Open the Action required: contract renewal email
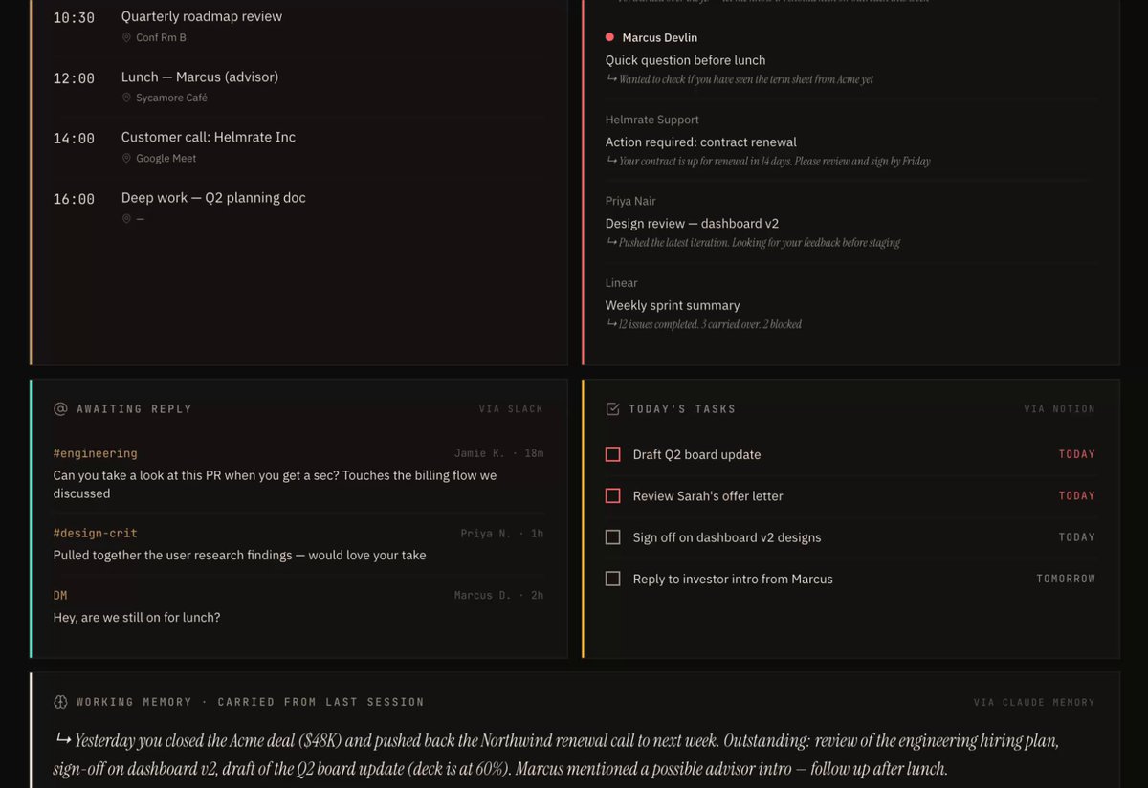1148x788 pixels. coord(850,141)
